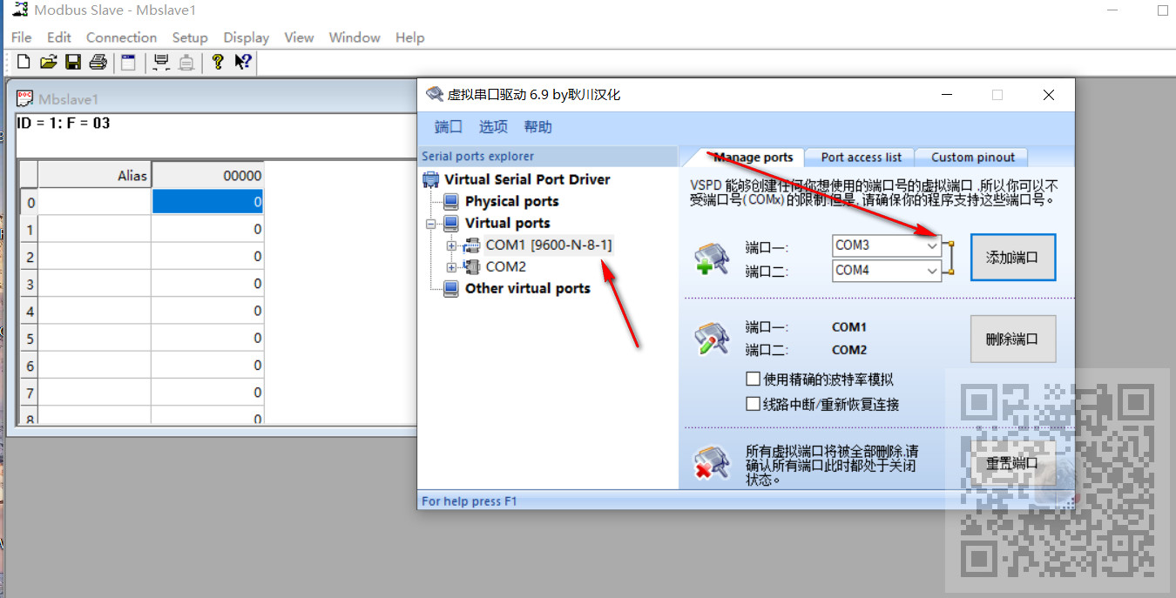Image resolution: width=1176 pixels, height=598 pixels.
Task: Switch to the Custom pinout tab
Action: (973, 157)
